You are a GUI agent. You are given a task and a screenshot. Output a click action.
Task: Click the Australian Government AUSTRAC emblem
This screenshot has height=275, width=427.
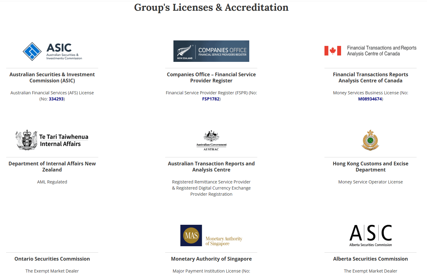(211, 140)
